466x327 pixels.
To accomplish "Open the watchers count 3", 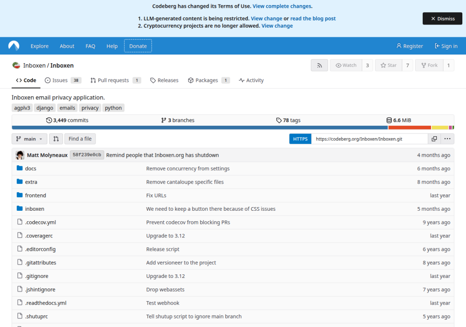I will (x=367, y=65).
